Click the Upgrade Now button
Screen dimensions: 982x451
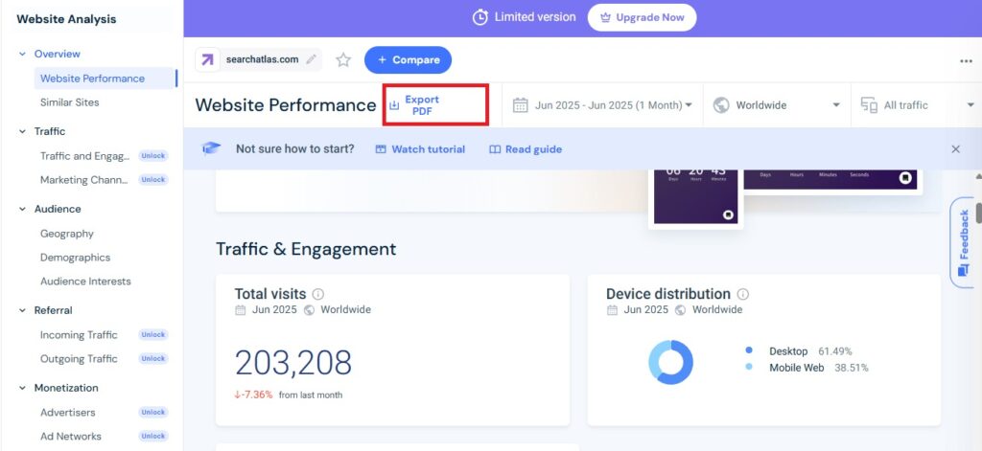pyautogui.click(x=642, y=17)
